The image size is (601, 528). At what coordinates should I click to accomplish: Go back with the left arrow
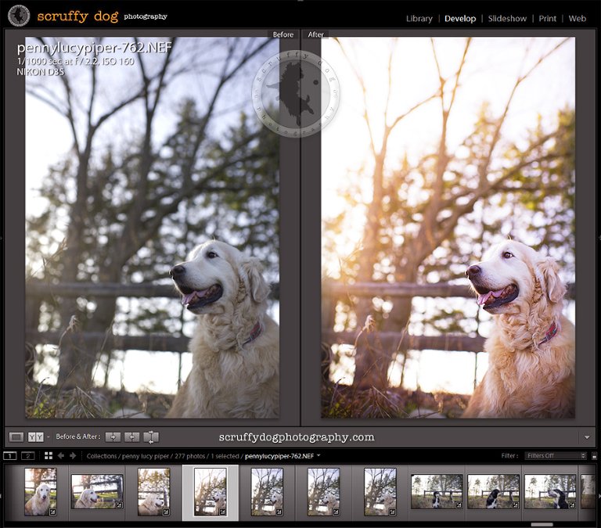pyautogui.click(x=61, y=455)
